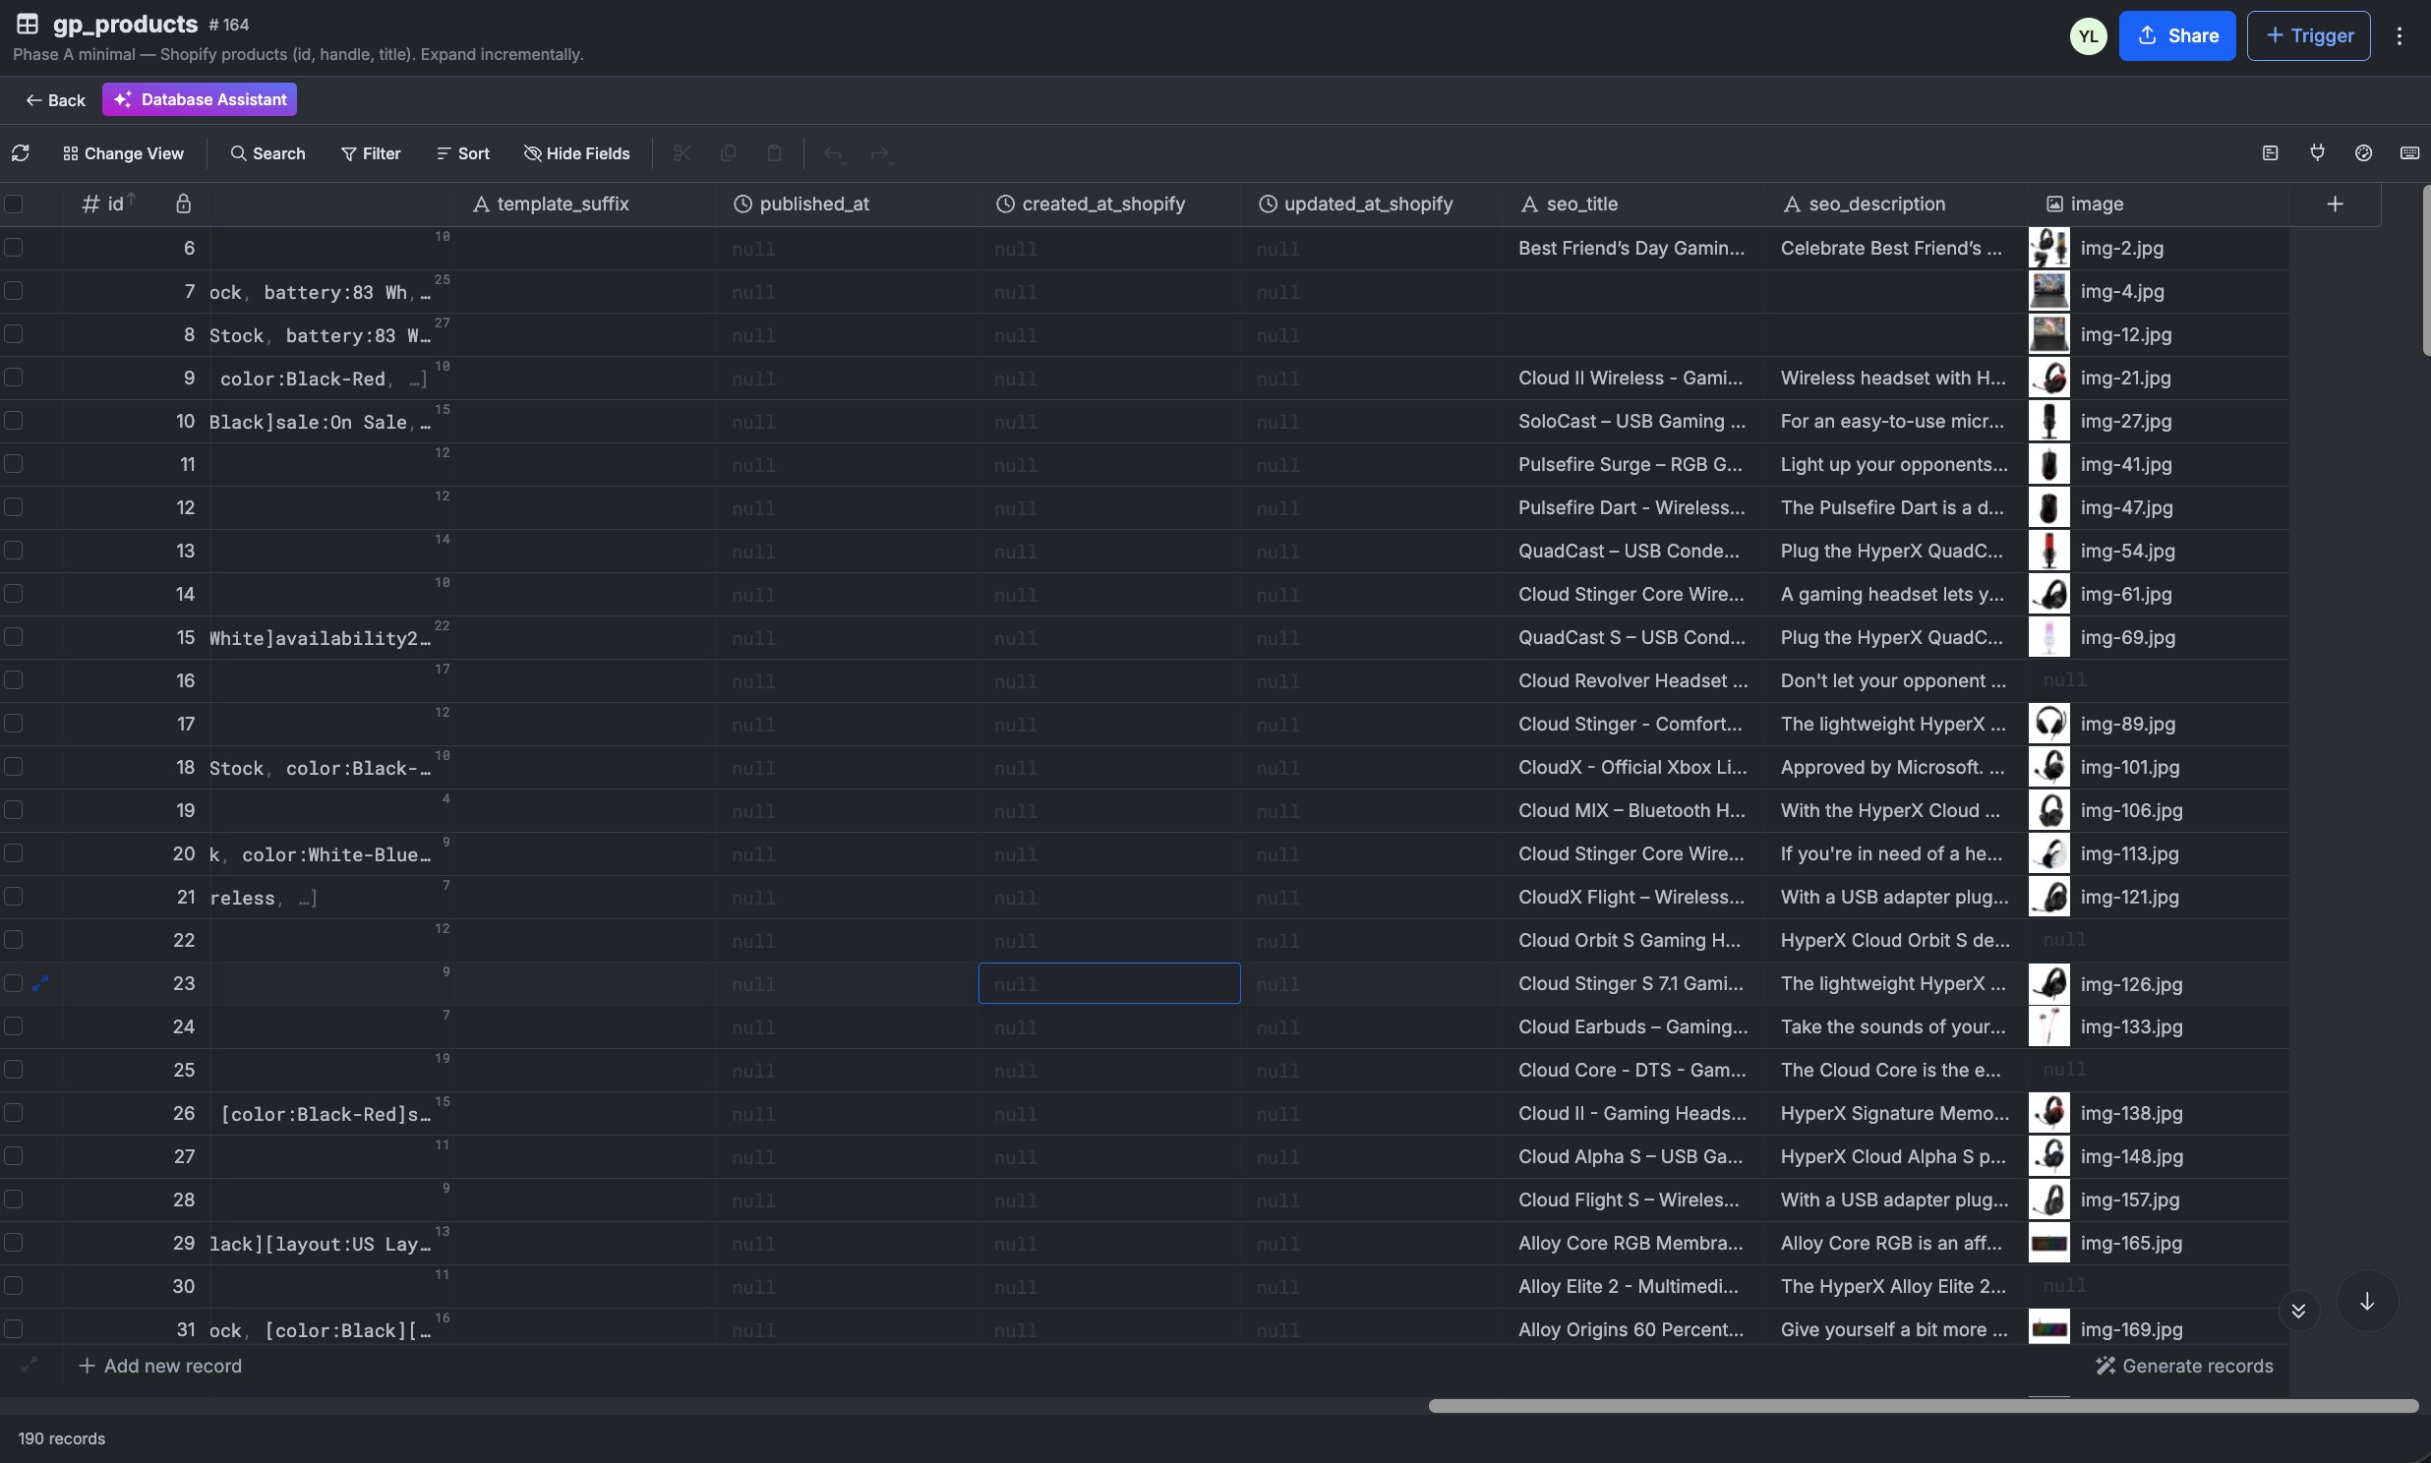Click the refresh table icon
Screen dimensions: 2431x1463
[x=21, y=152]
